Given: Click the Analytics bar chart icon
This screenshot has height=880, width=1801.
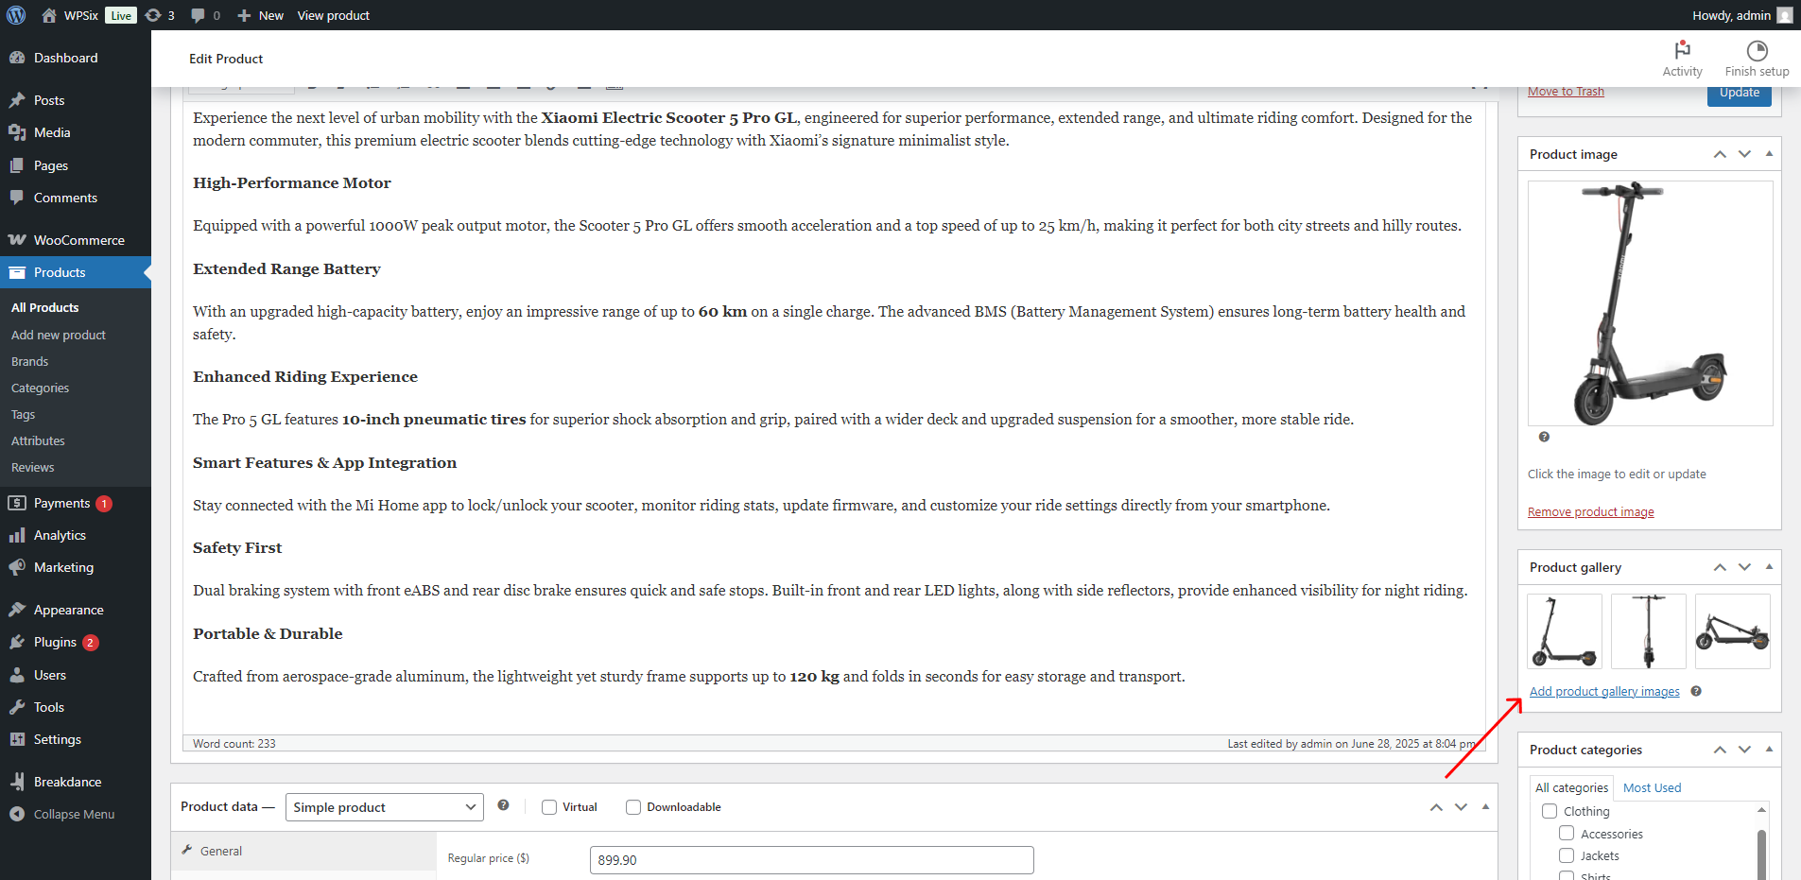Looking at the screenshot, I should pos(17,535).
